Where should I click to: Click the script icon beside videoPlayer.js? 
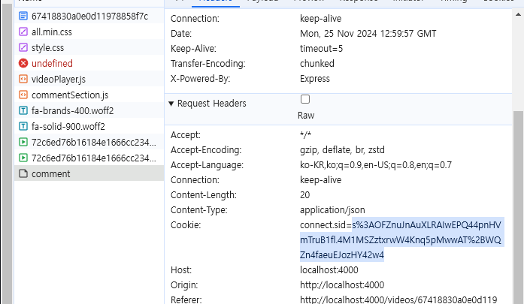(x=23, y=79)
